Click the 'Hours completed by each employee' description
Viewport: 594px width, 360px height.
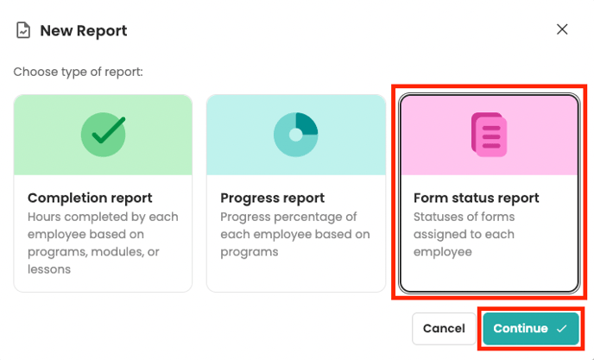[x=103, y=243]
